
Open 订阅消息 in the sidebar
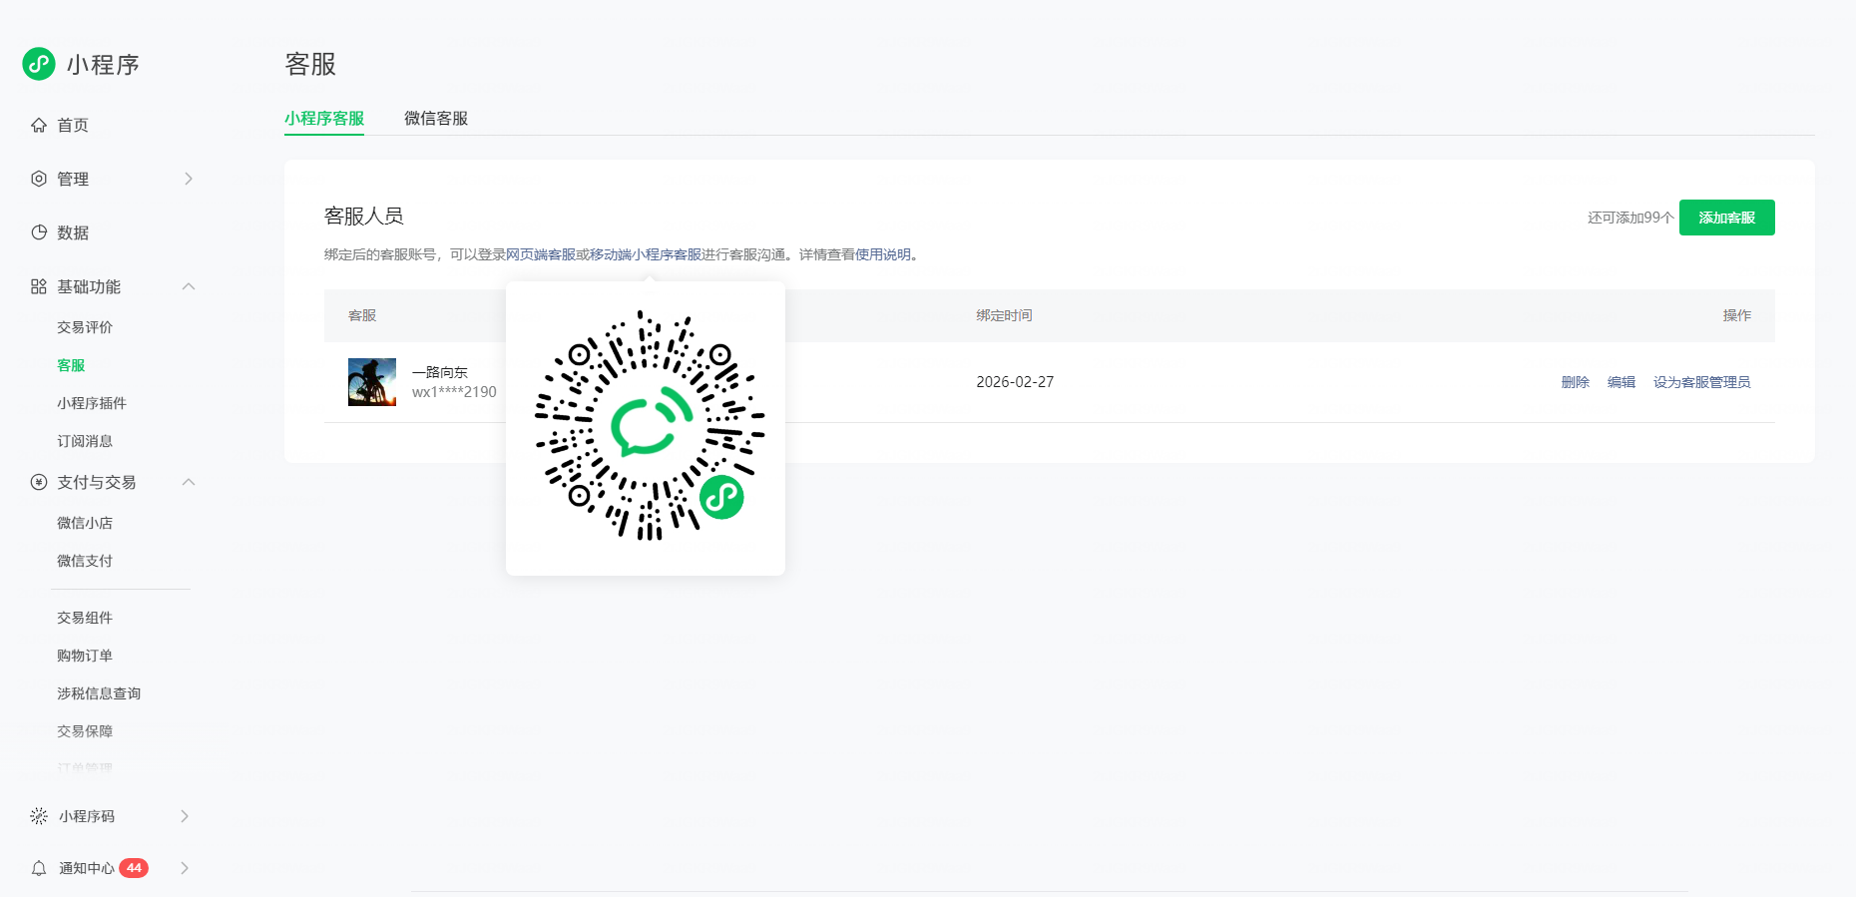pos(85,441)
